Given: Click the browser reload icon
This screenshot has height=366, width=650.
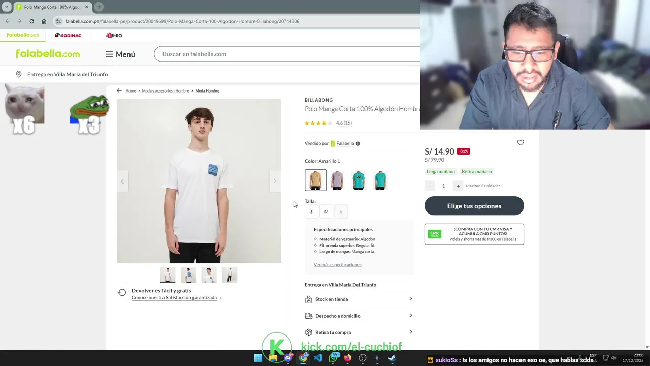Looking at the screenshot, I should tap(31, 21).
